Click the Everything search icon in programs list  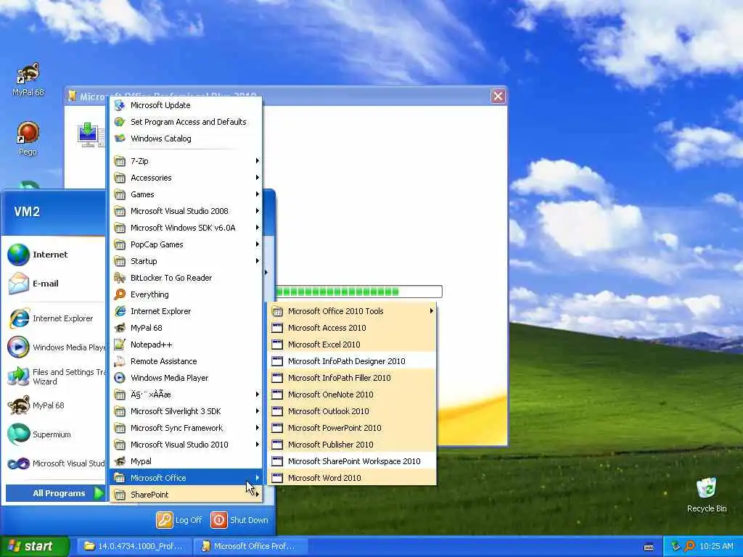pos(120,294)
